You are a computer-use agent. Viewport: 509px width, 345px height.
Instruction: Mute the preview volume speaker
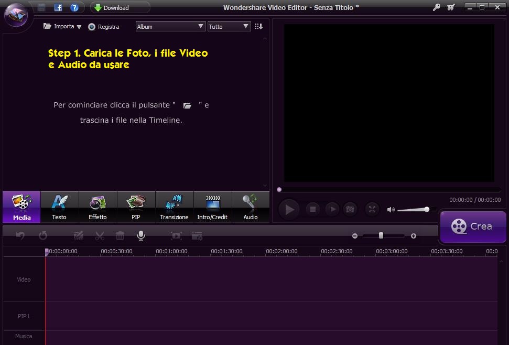point(391,210)
